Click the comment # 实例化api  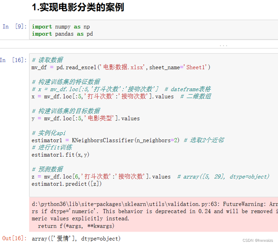tap(49, 133)
